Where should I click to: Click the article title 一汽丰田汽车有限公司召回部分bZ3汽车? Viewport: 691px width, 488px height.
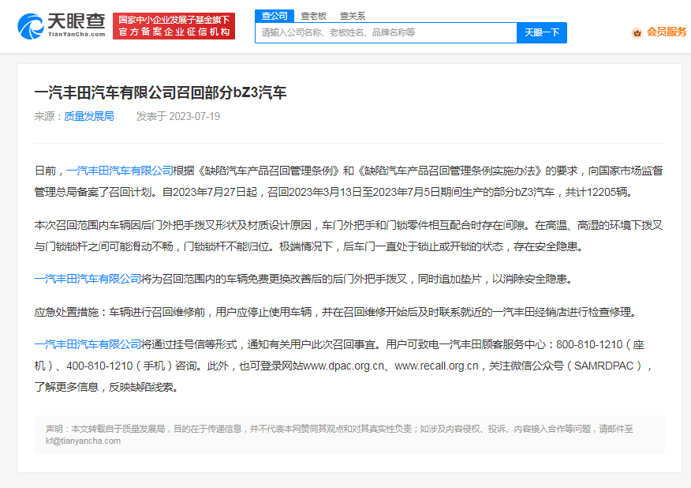(x=160, y=92)
